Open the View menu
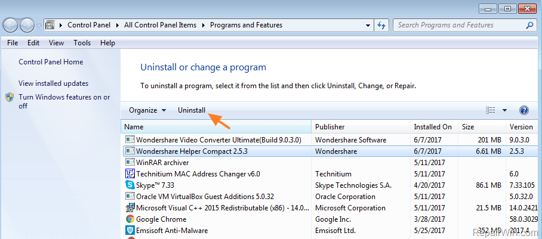Screen dimensions: 542x239 56,43
